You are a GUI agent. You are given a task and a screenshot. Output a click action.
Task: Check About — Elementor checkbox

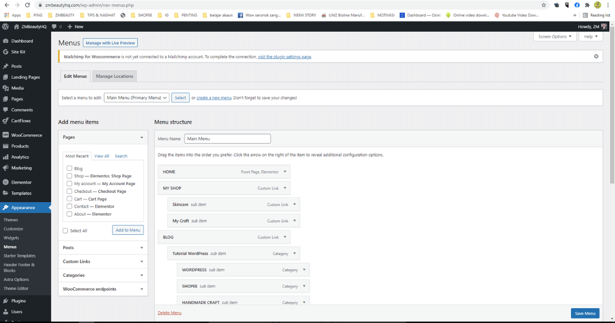coord(69,214)
